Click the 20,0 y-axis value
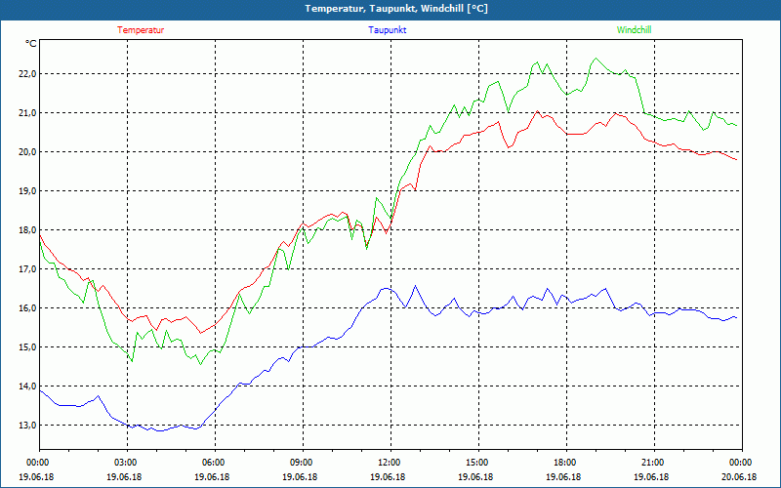 (27, 152)
